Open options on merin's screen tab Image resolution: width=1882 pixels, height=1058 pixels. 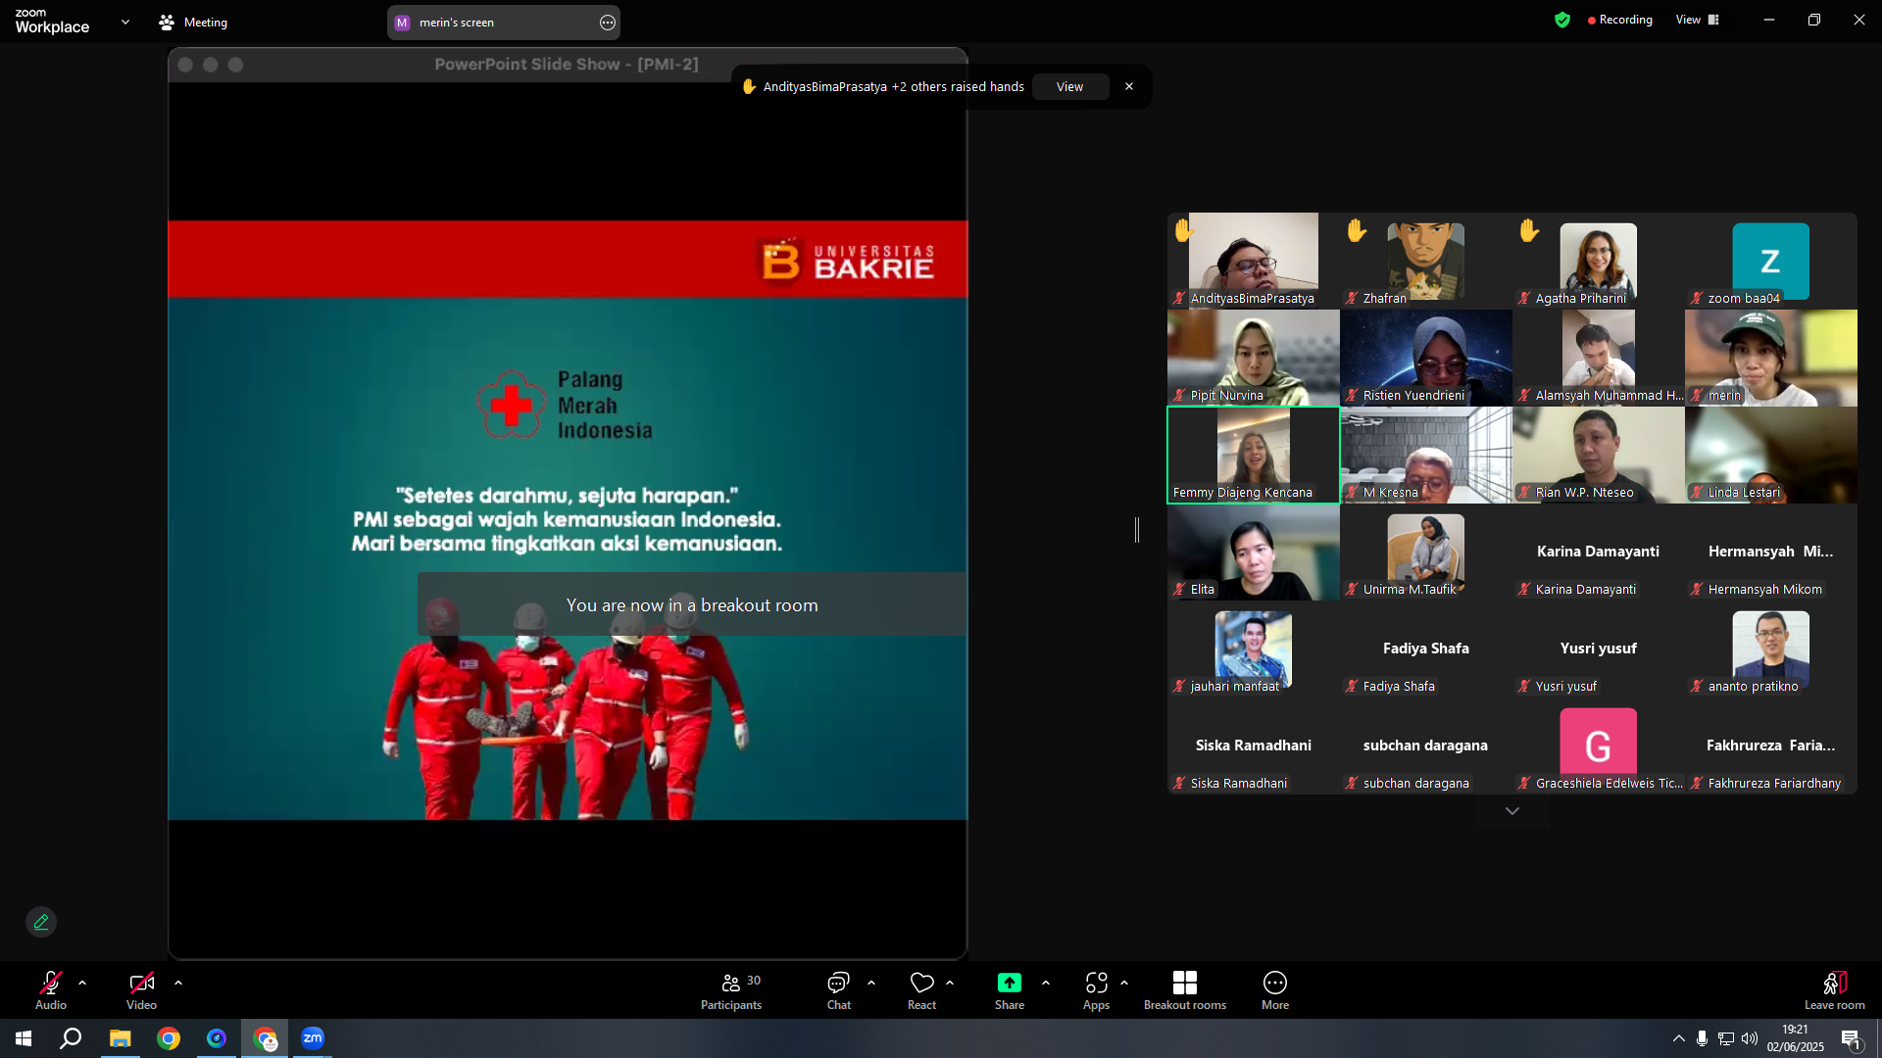608,23
